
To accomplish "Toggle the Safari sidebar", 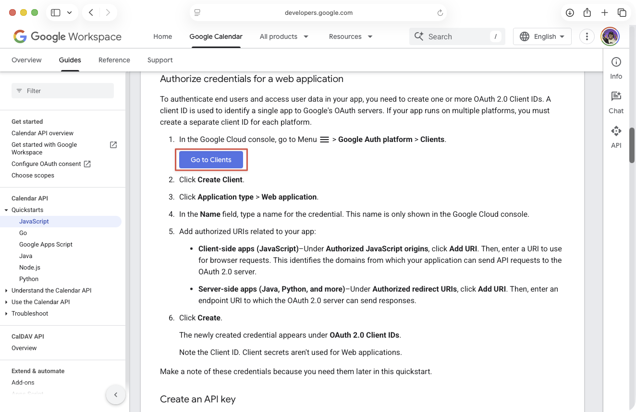I will pos(56,13).
